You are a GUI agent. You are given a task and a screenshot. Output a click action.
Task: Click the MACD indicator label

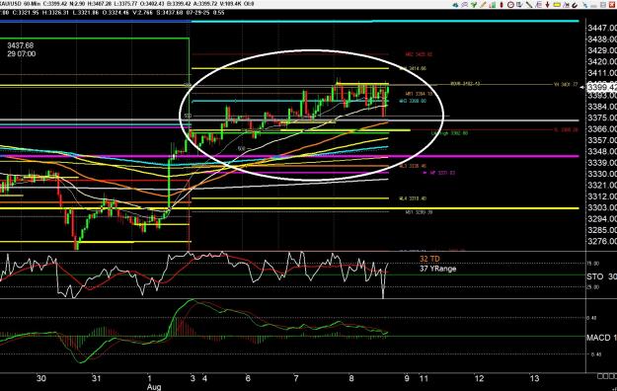coord(598,338)
